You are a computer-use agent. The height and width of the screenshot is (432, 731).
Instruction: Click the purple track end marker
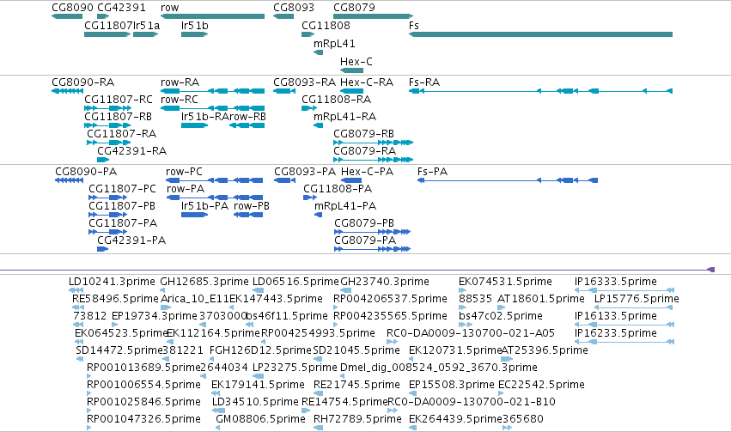click(711, 270)
